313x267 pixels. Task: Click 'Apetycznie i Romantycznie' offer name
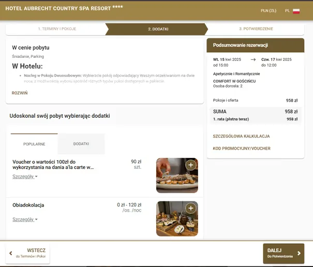pyautogui.click(x=236, y=74)
